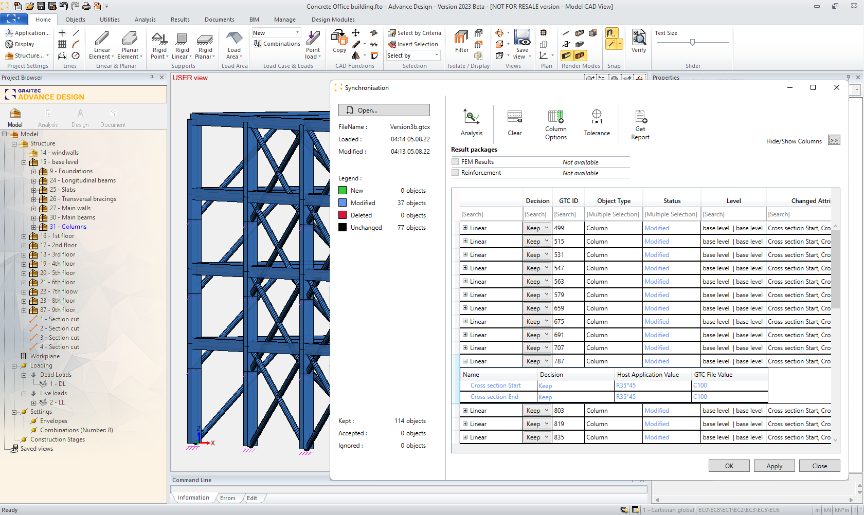
Task: Open Column Options in Synchronisation
Action: (556, 124)
